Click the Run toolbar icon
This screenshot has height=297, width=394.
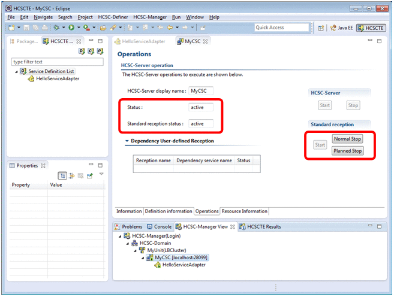pos(71,28)
